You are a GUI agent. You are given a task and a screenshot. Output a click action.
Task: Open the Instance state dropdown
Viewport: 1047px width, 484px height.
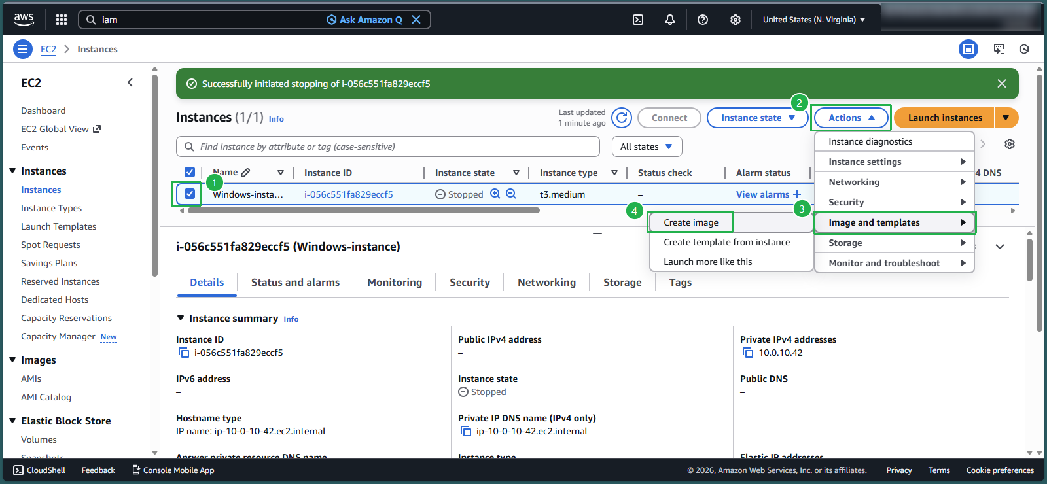757,118
